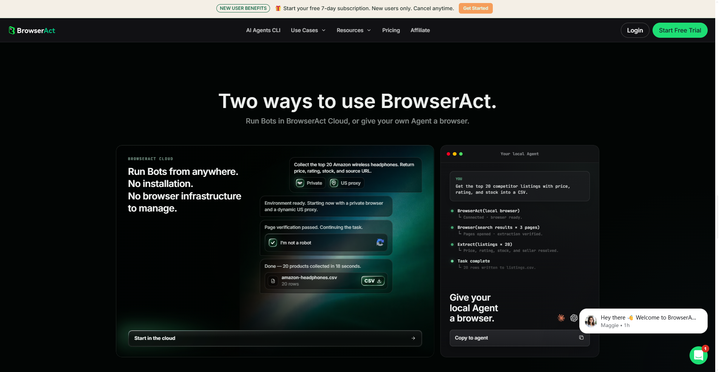Click the Start Free Trial button

pos(680,30)
